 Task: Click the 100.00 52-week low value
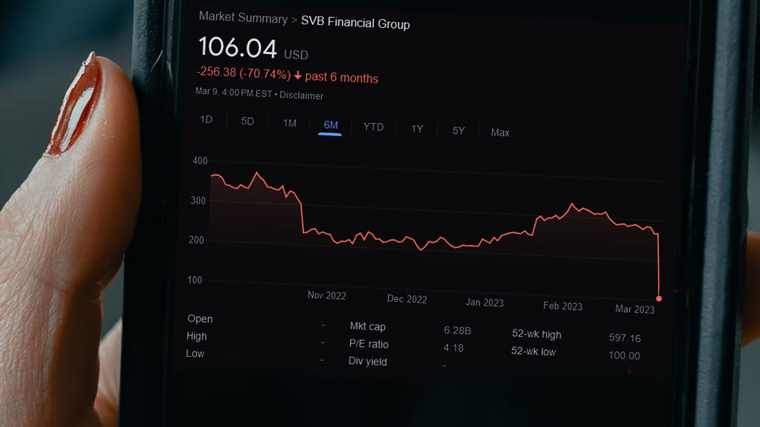click(x=624, y=356)
